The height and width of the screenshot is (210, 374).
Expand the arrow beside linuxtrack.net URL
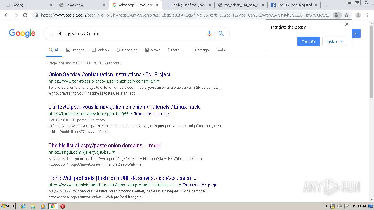click(x=131, y=114)
